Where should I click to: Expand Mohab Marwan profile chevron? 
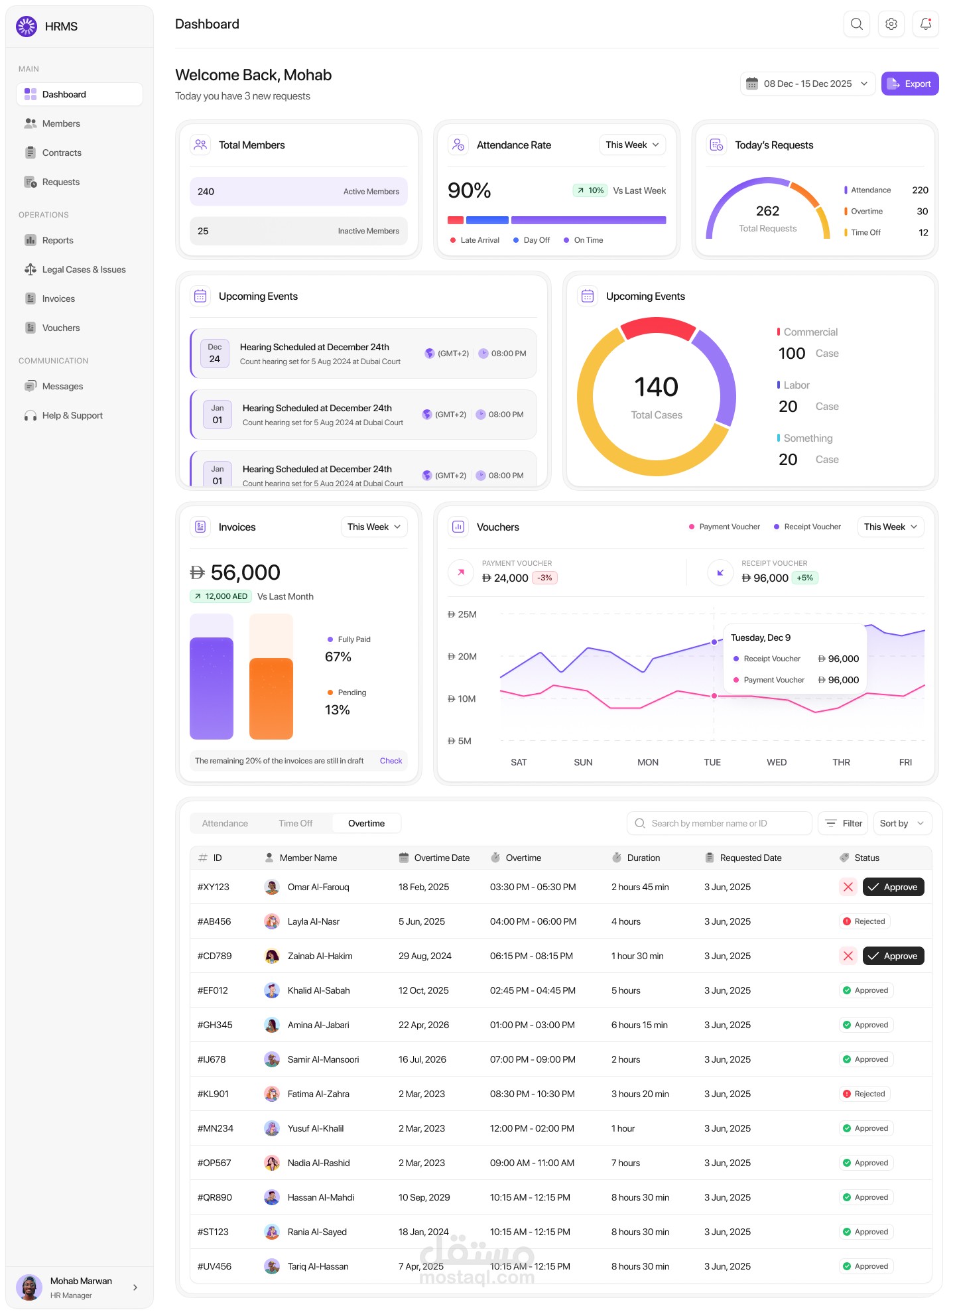(x=135, y=1287)
